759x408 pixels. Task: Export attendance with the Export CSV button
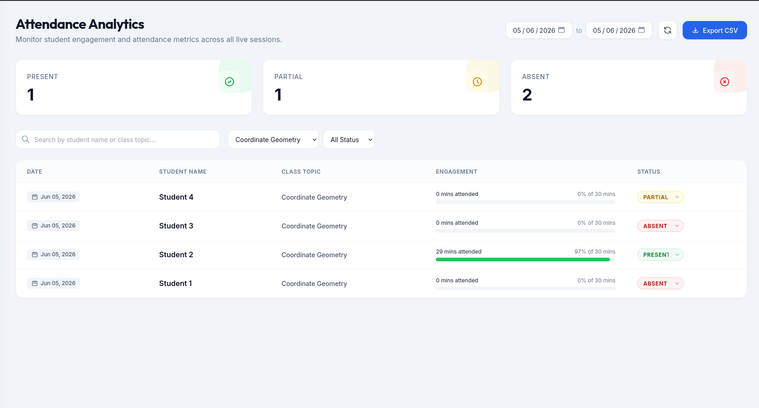point(715,30)
